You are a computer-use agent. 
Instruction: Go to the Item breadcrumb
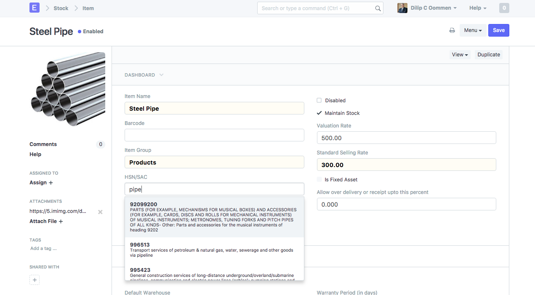point(88,8)
